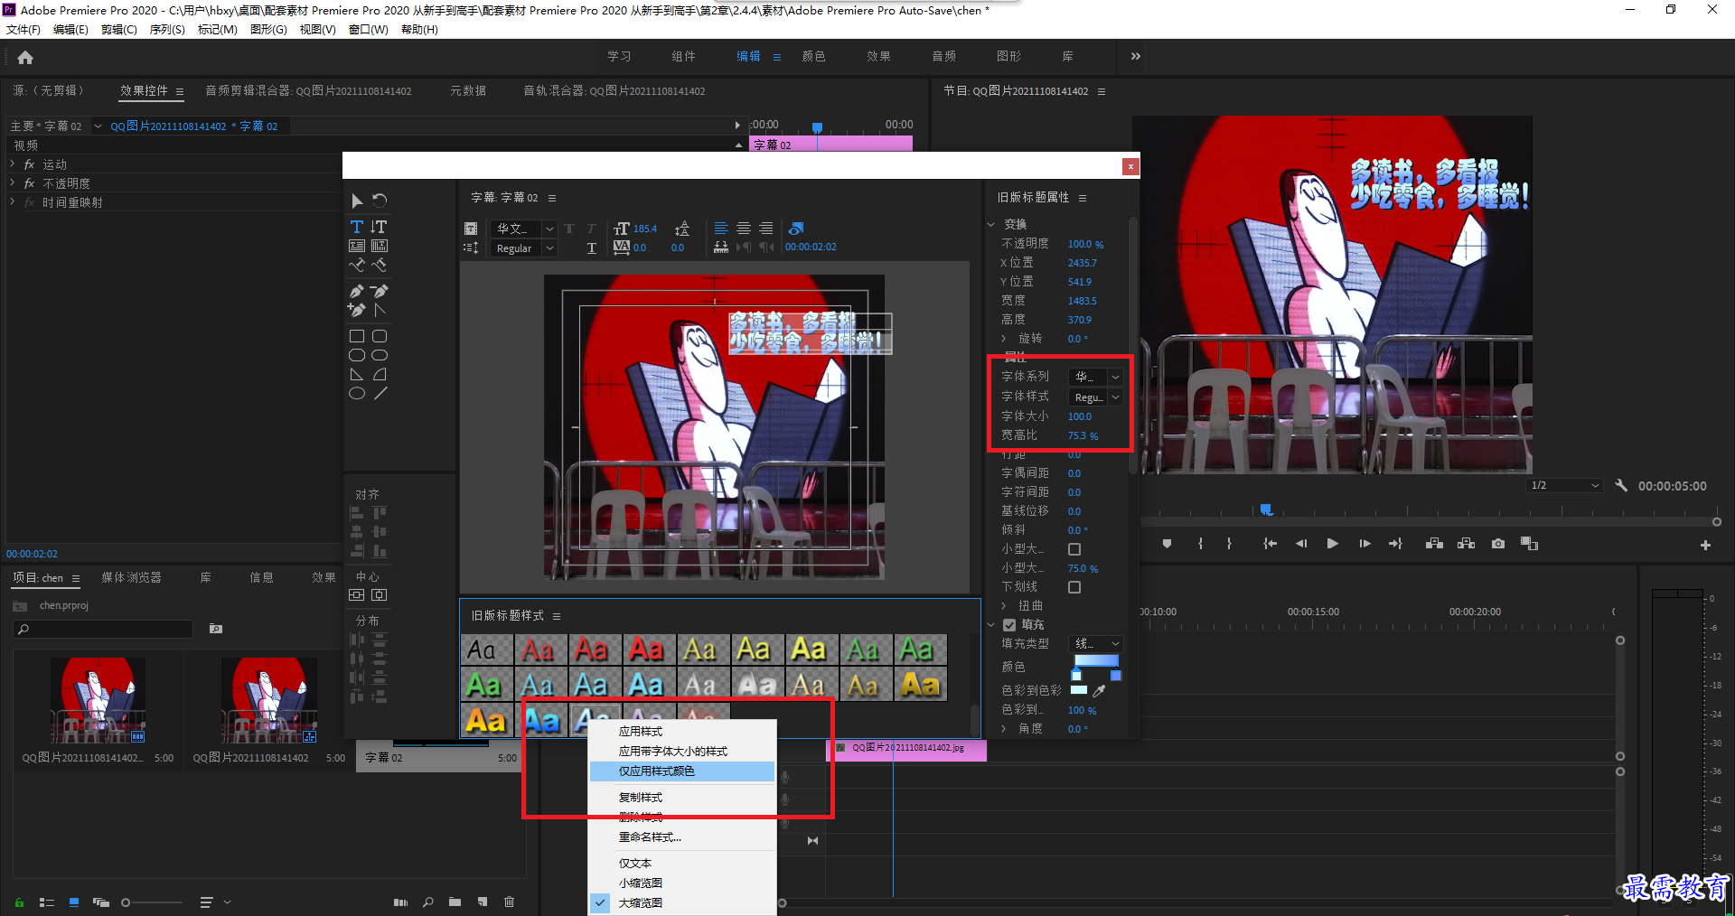Expand the 扭曲 property group
The height and width of the screenshot is (916, 1735).
[x=1003, y=605]
